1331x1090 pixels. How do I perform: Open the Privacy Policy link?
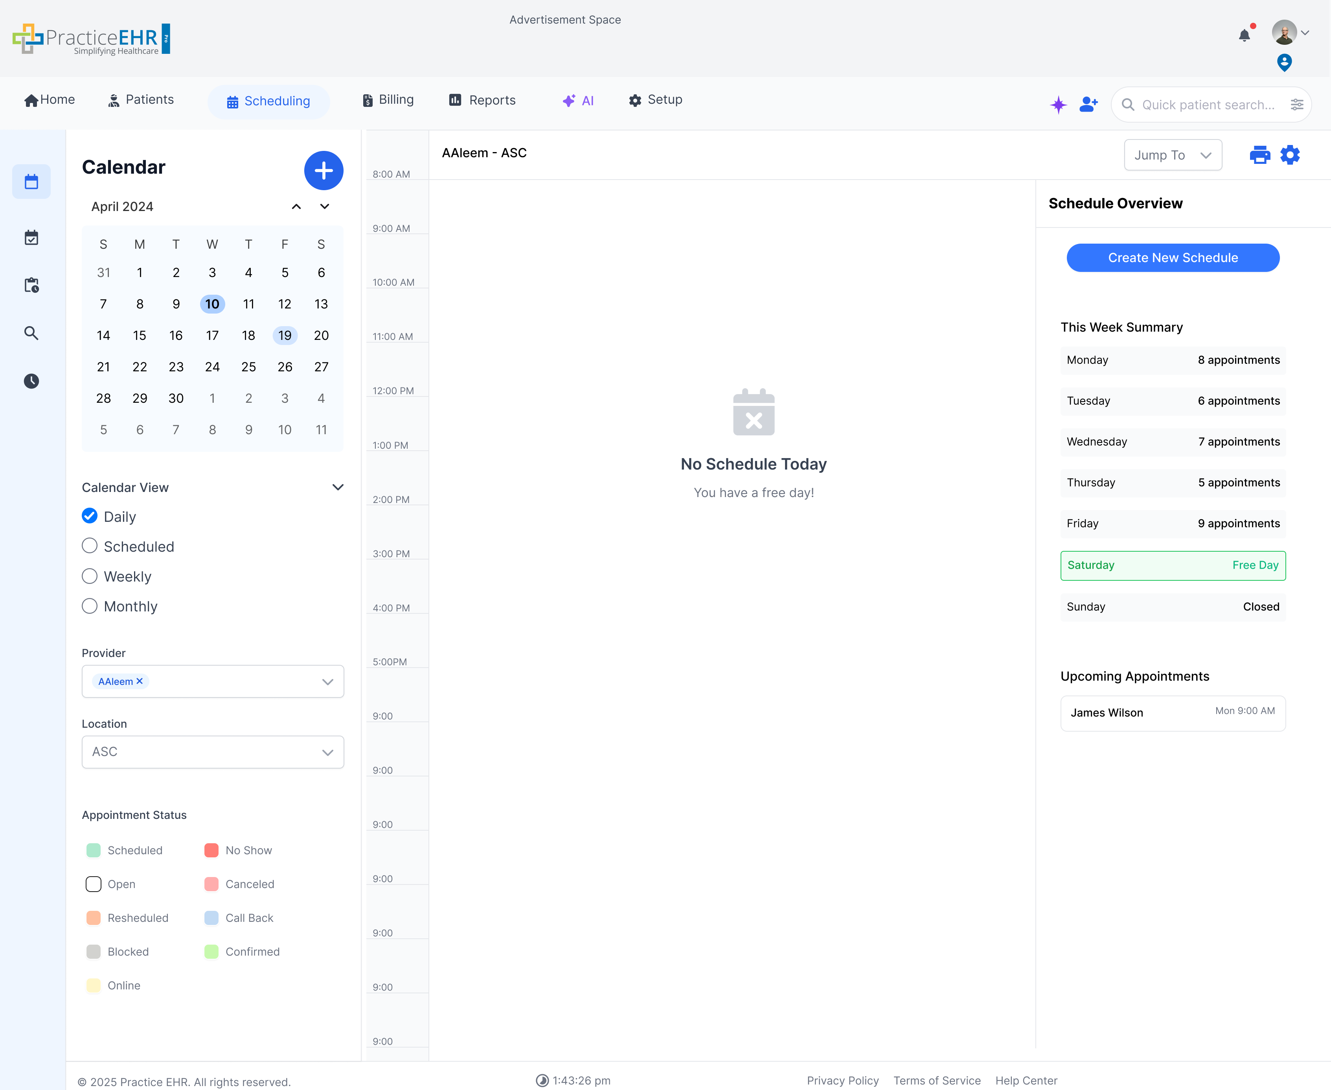tap(842, 1080)
